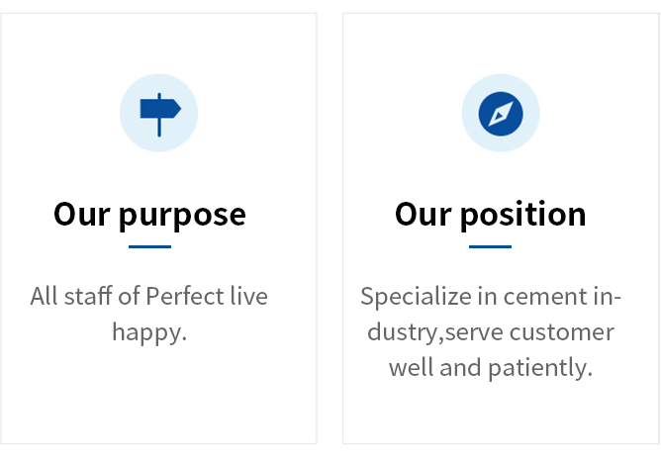Select the light blue circle behind the compass
This screenshot has height=463, width=661.
coord(501,113)
